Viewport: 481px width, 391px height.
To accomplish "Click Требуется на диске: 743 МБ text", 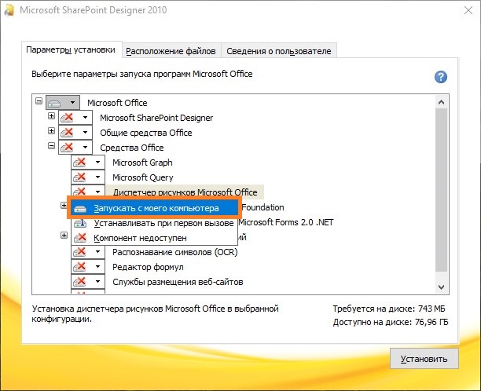I will click(389, 309).
